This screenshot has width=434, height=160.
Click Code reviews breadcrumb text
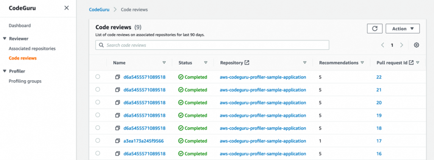(134, 9)
